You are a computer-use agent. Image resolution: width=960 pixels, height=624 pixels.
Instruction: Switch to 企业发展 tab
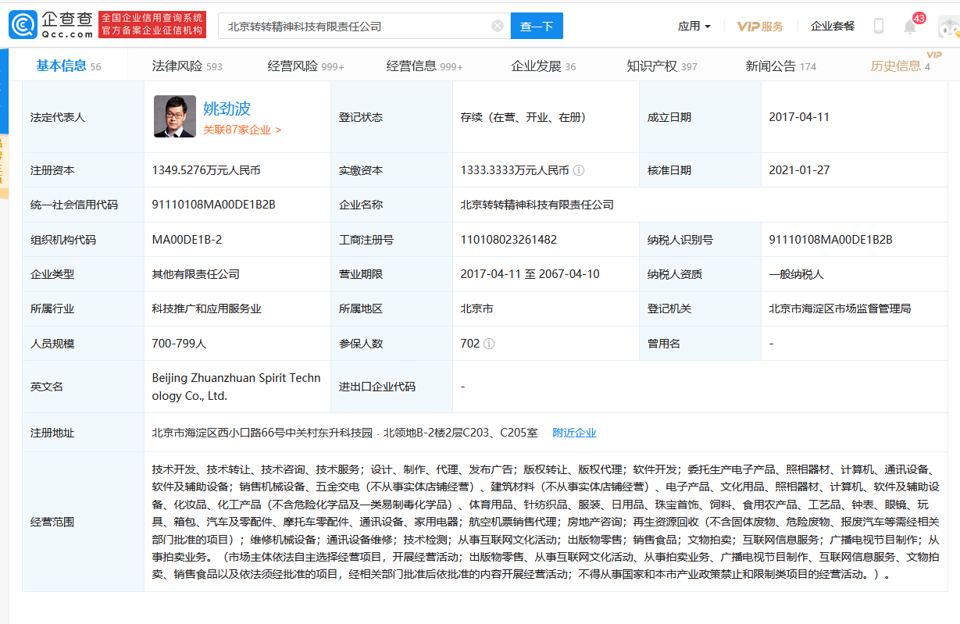[x=544, y=66]
